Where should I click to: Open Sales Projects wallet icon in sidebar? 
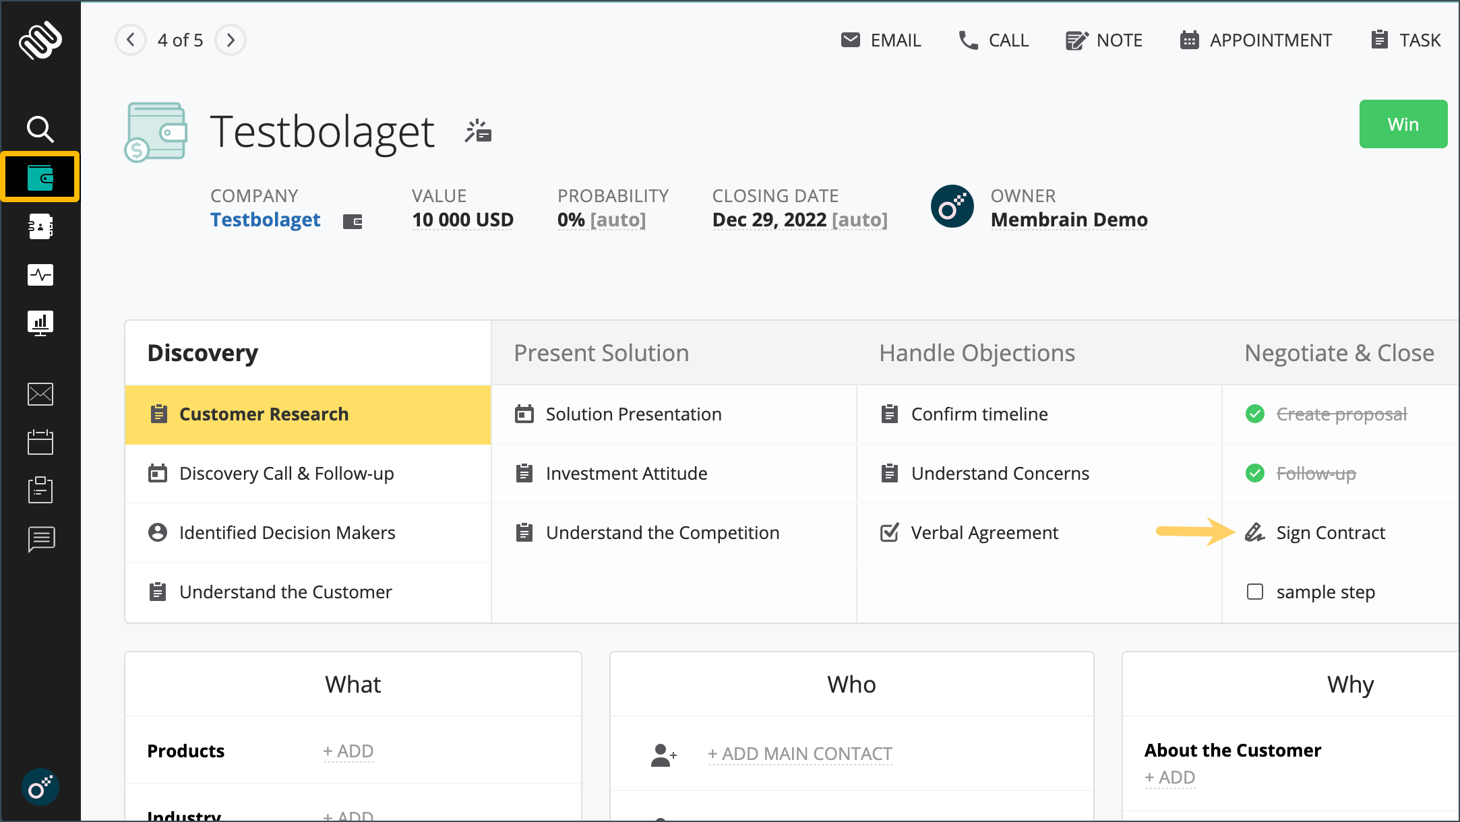(40, 177)
